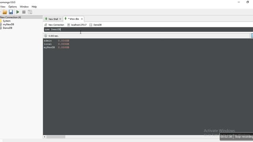The height and width of the screenshot is (142, 253).
Task: Select DemoDB database in sidebar
Action: click(x=8, y=28)
